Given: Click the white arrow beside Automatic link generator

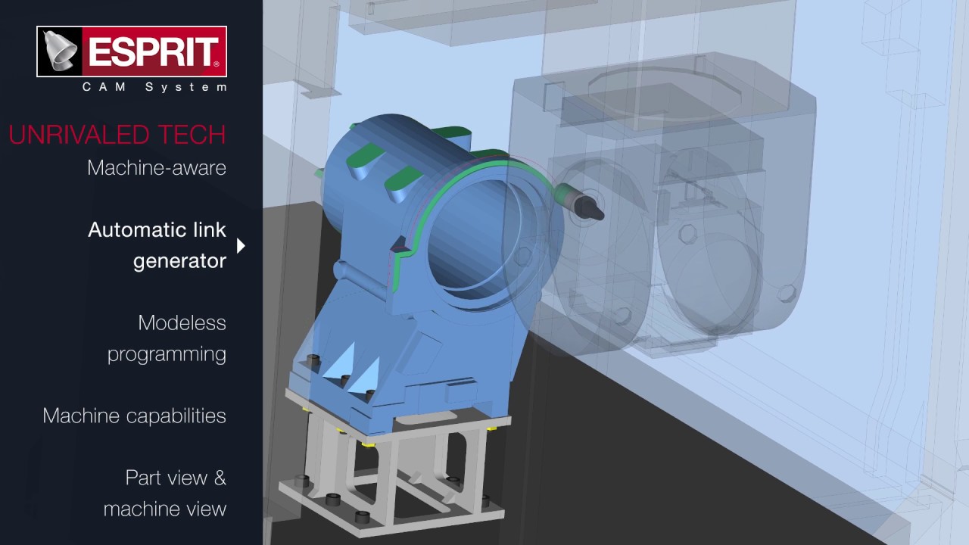Looking at the screenshot, I should pyautogui.click(x=241, y=245).
